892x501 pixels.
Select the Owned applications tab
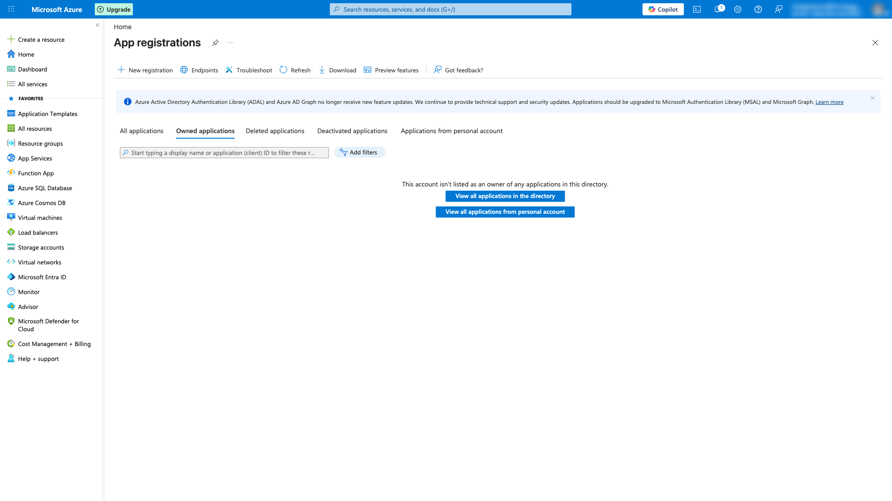coord(205,131)
